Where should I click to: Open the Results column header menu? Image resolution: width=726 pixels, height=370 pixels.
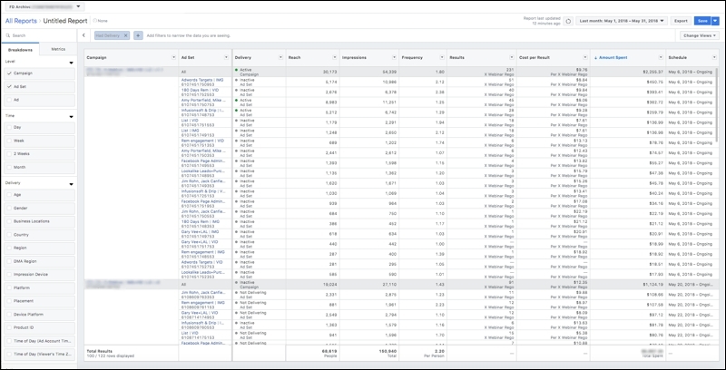(512, 57)
